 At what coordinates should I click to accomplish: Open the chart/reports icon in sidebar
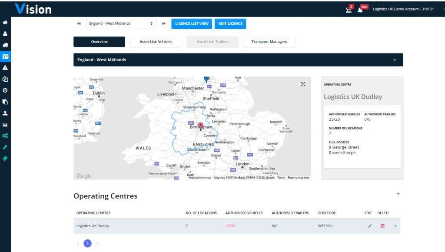[x=5, y=125]
